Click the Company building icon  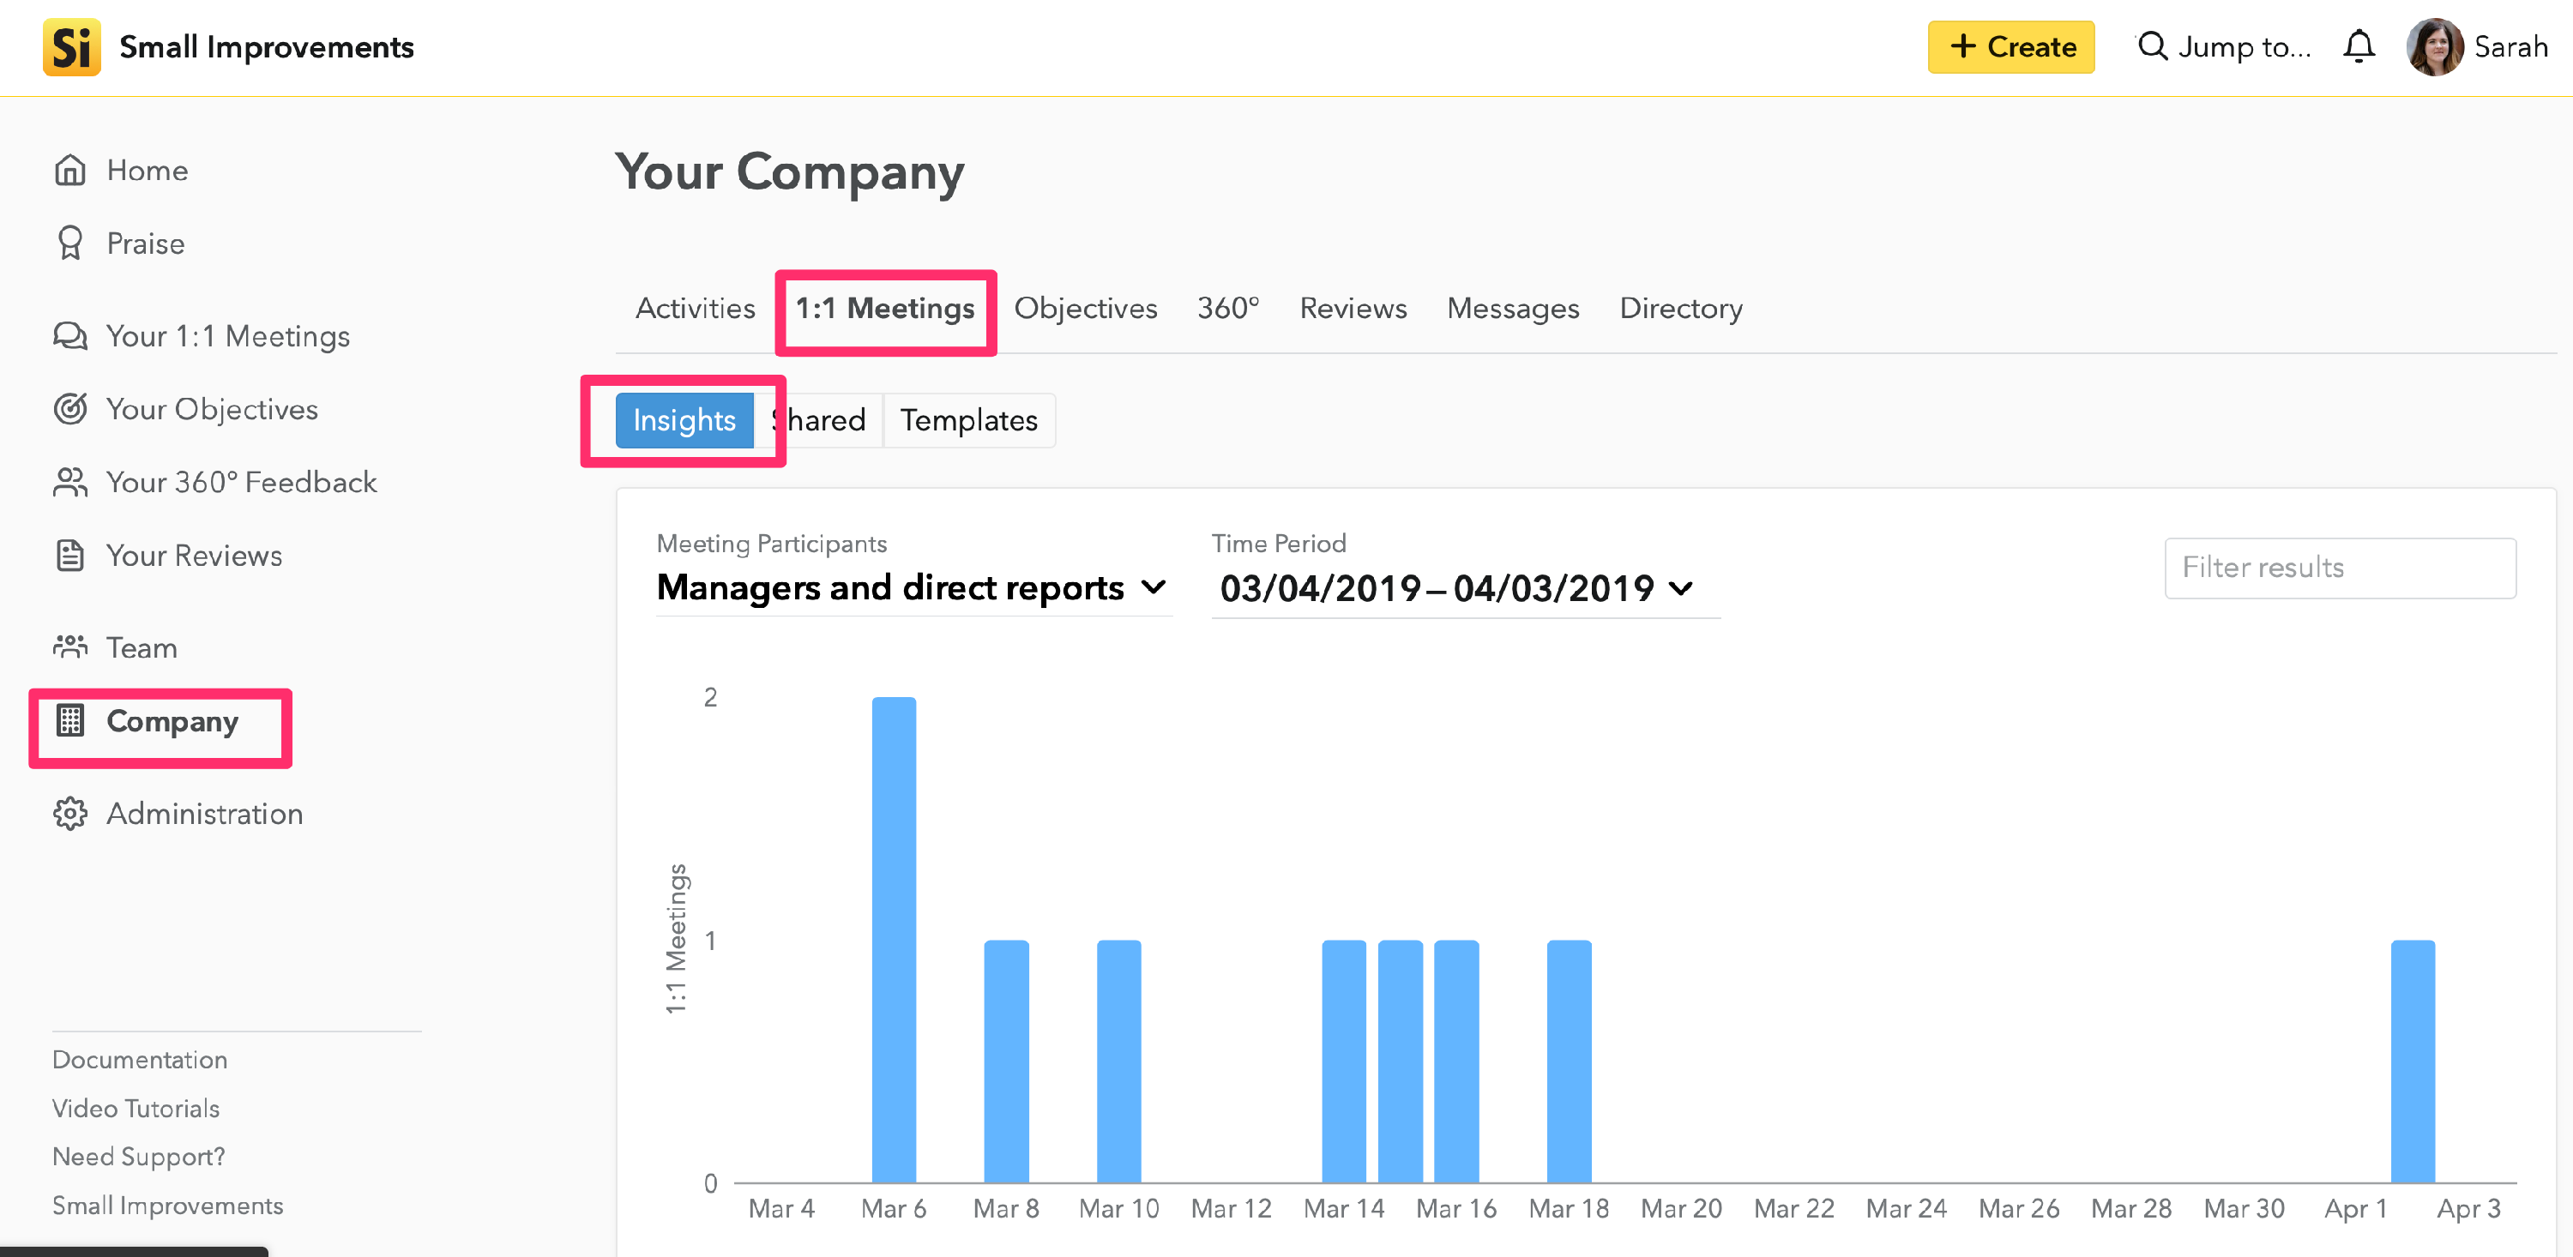(x=70, y=721)
